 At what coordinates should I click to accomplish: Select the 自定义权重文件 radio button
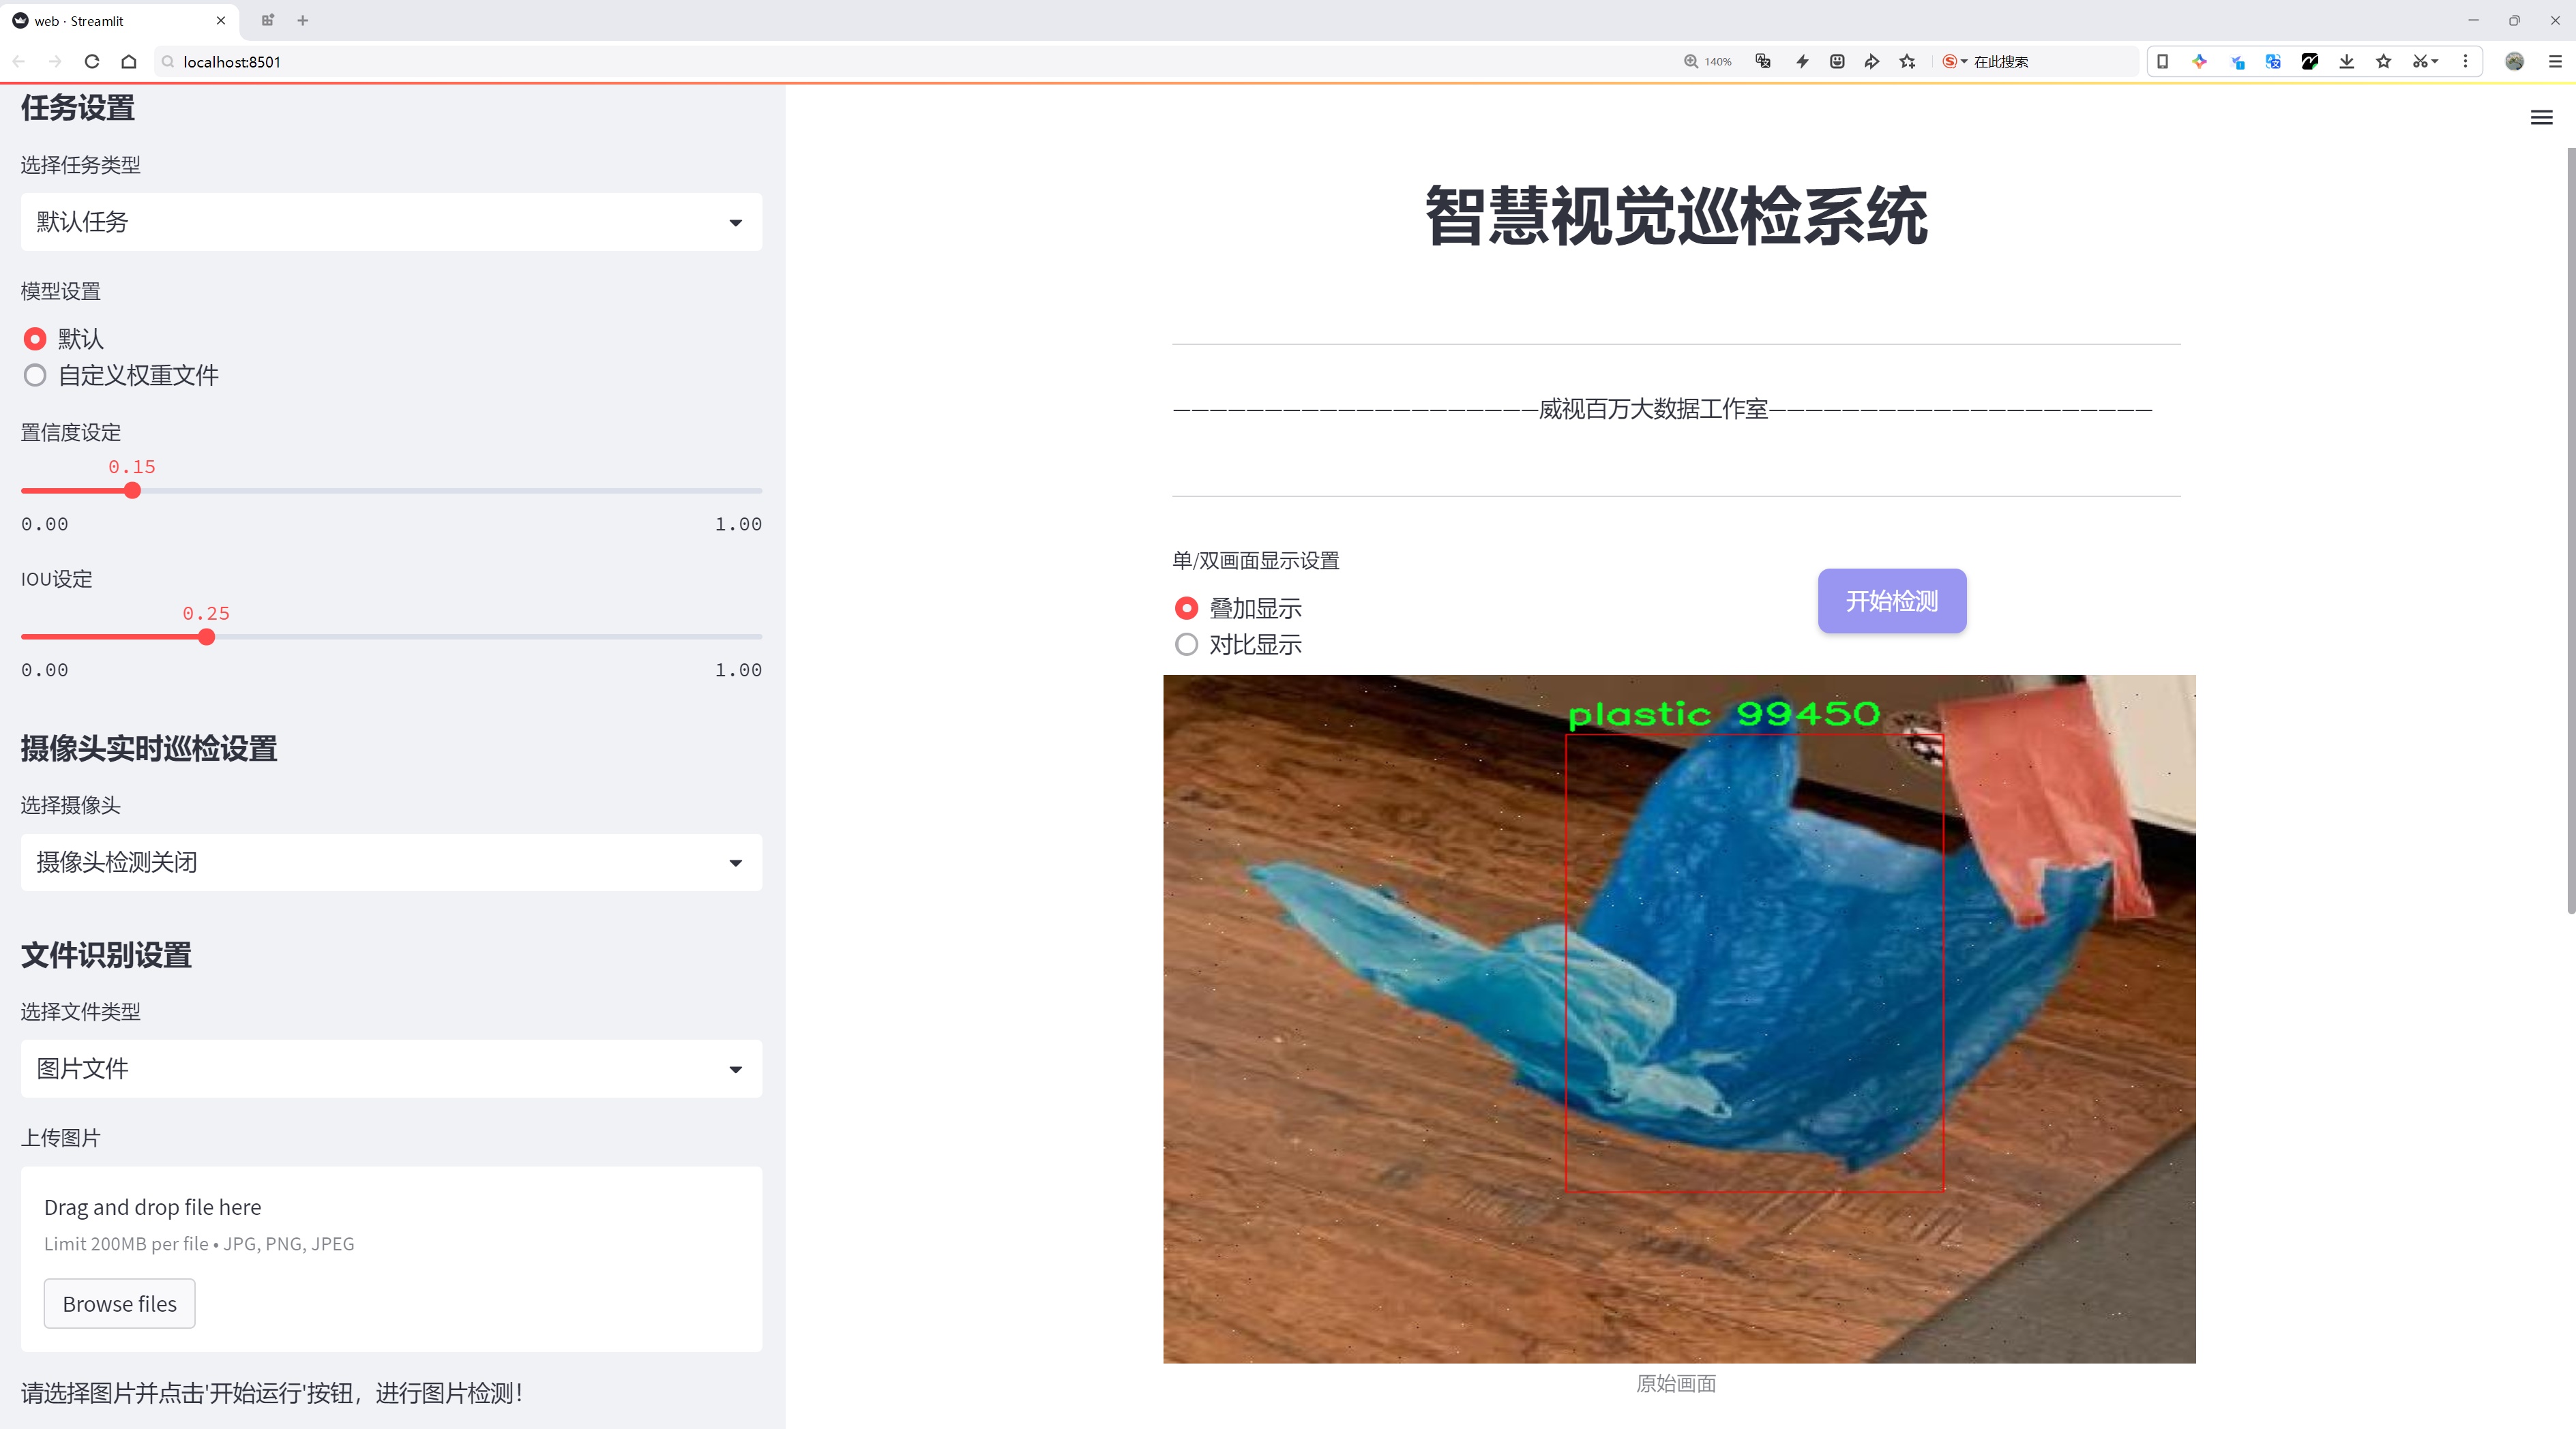[35, 376]
